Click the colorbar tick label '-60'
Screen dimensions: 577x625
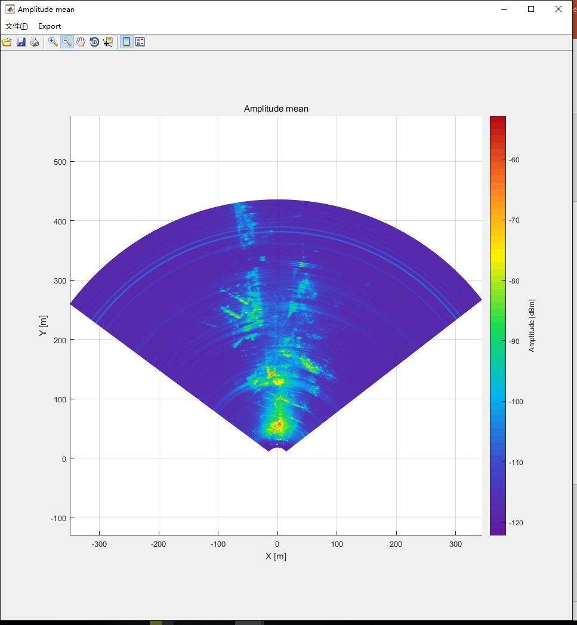(x=514, y=160)
